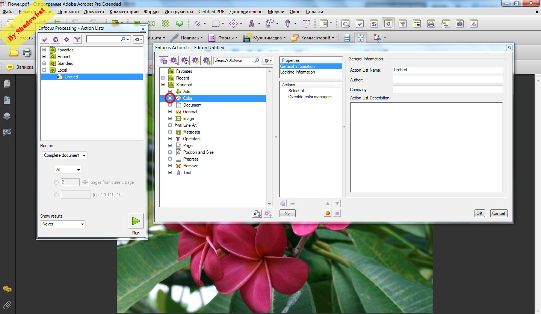The height and width of the screenshot is (314, 541).
Task: Open the Certified PDF menu
Action: click(x=211, y=12)
